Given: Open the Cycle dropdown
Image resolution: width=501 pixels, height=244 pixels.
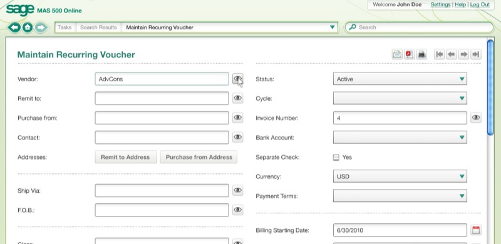Looking at the screenshot, I should tap(400, 98).
